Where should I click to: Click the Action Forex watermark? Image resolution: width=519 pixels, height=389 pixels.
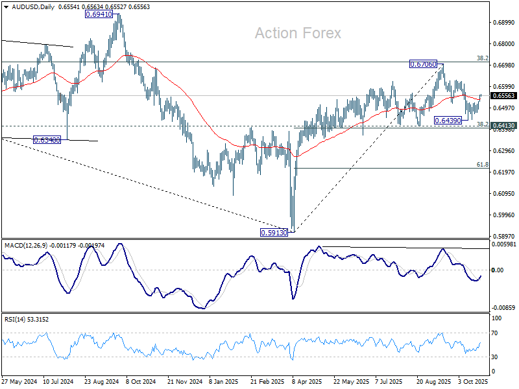[x=297, y=33]
